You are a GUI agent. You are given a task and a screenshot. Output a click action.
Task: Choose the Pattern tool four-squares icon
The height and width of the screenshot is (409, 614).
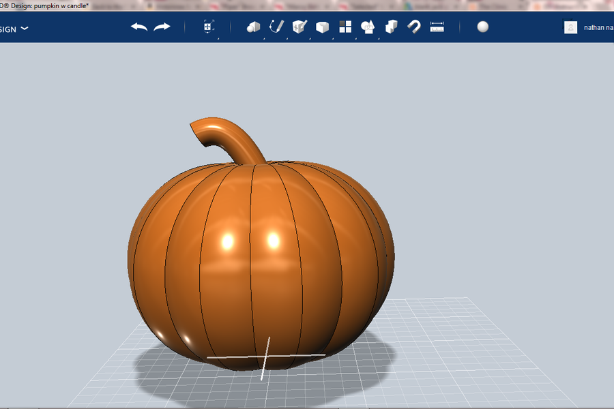click(345, 27)
